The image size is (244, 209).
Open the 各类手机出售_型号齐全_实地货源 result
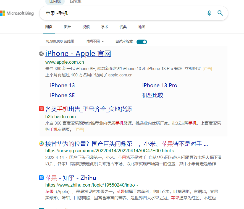[88, 109]
